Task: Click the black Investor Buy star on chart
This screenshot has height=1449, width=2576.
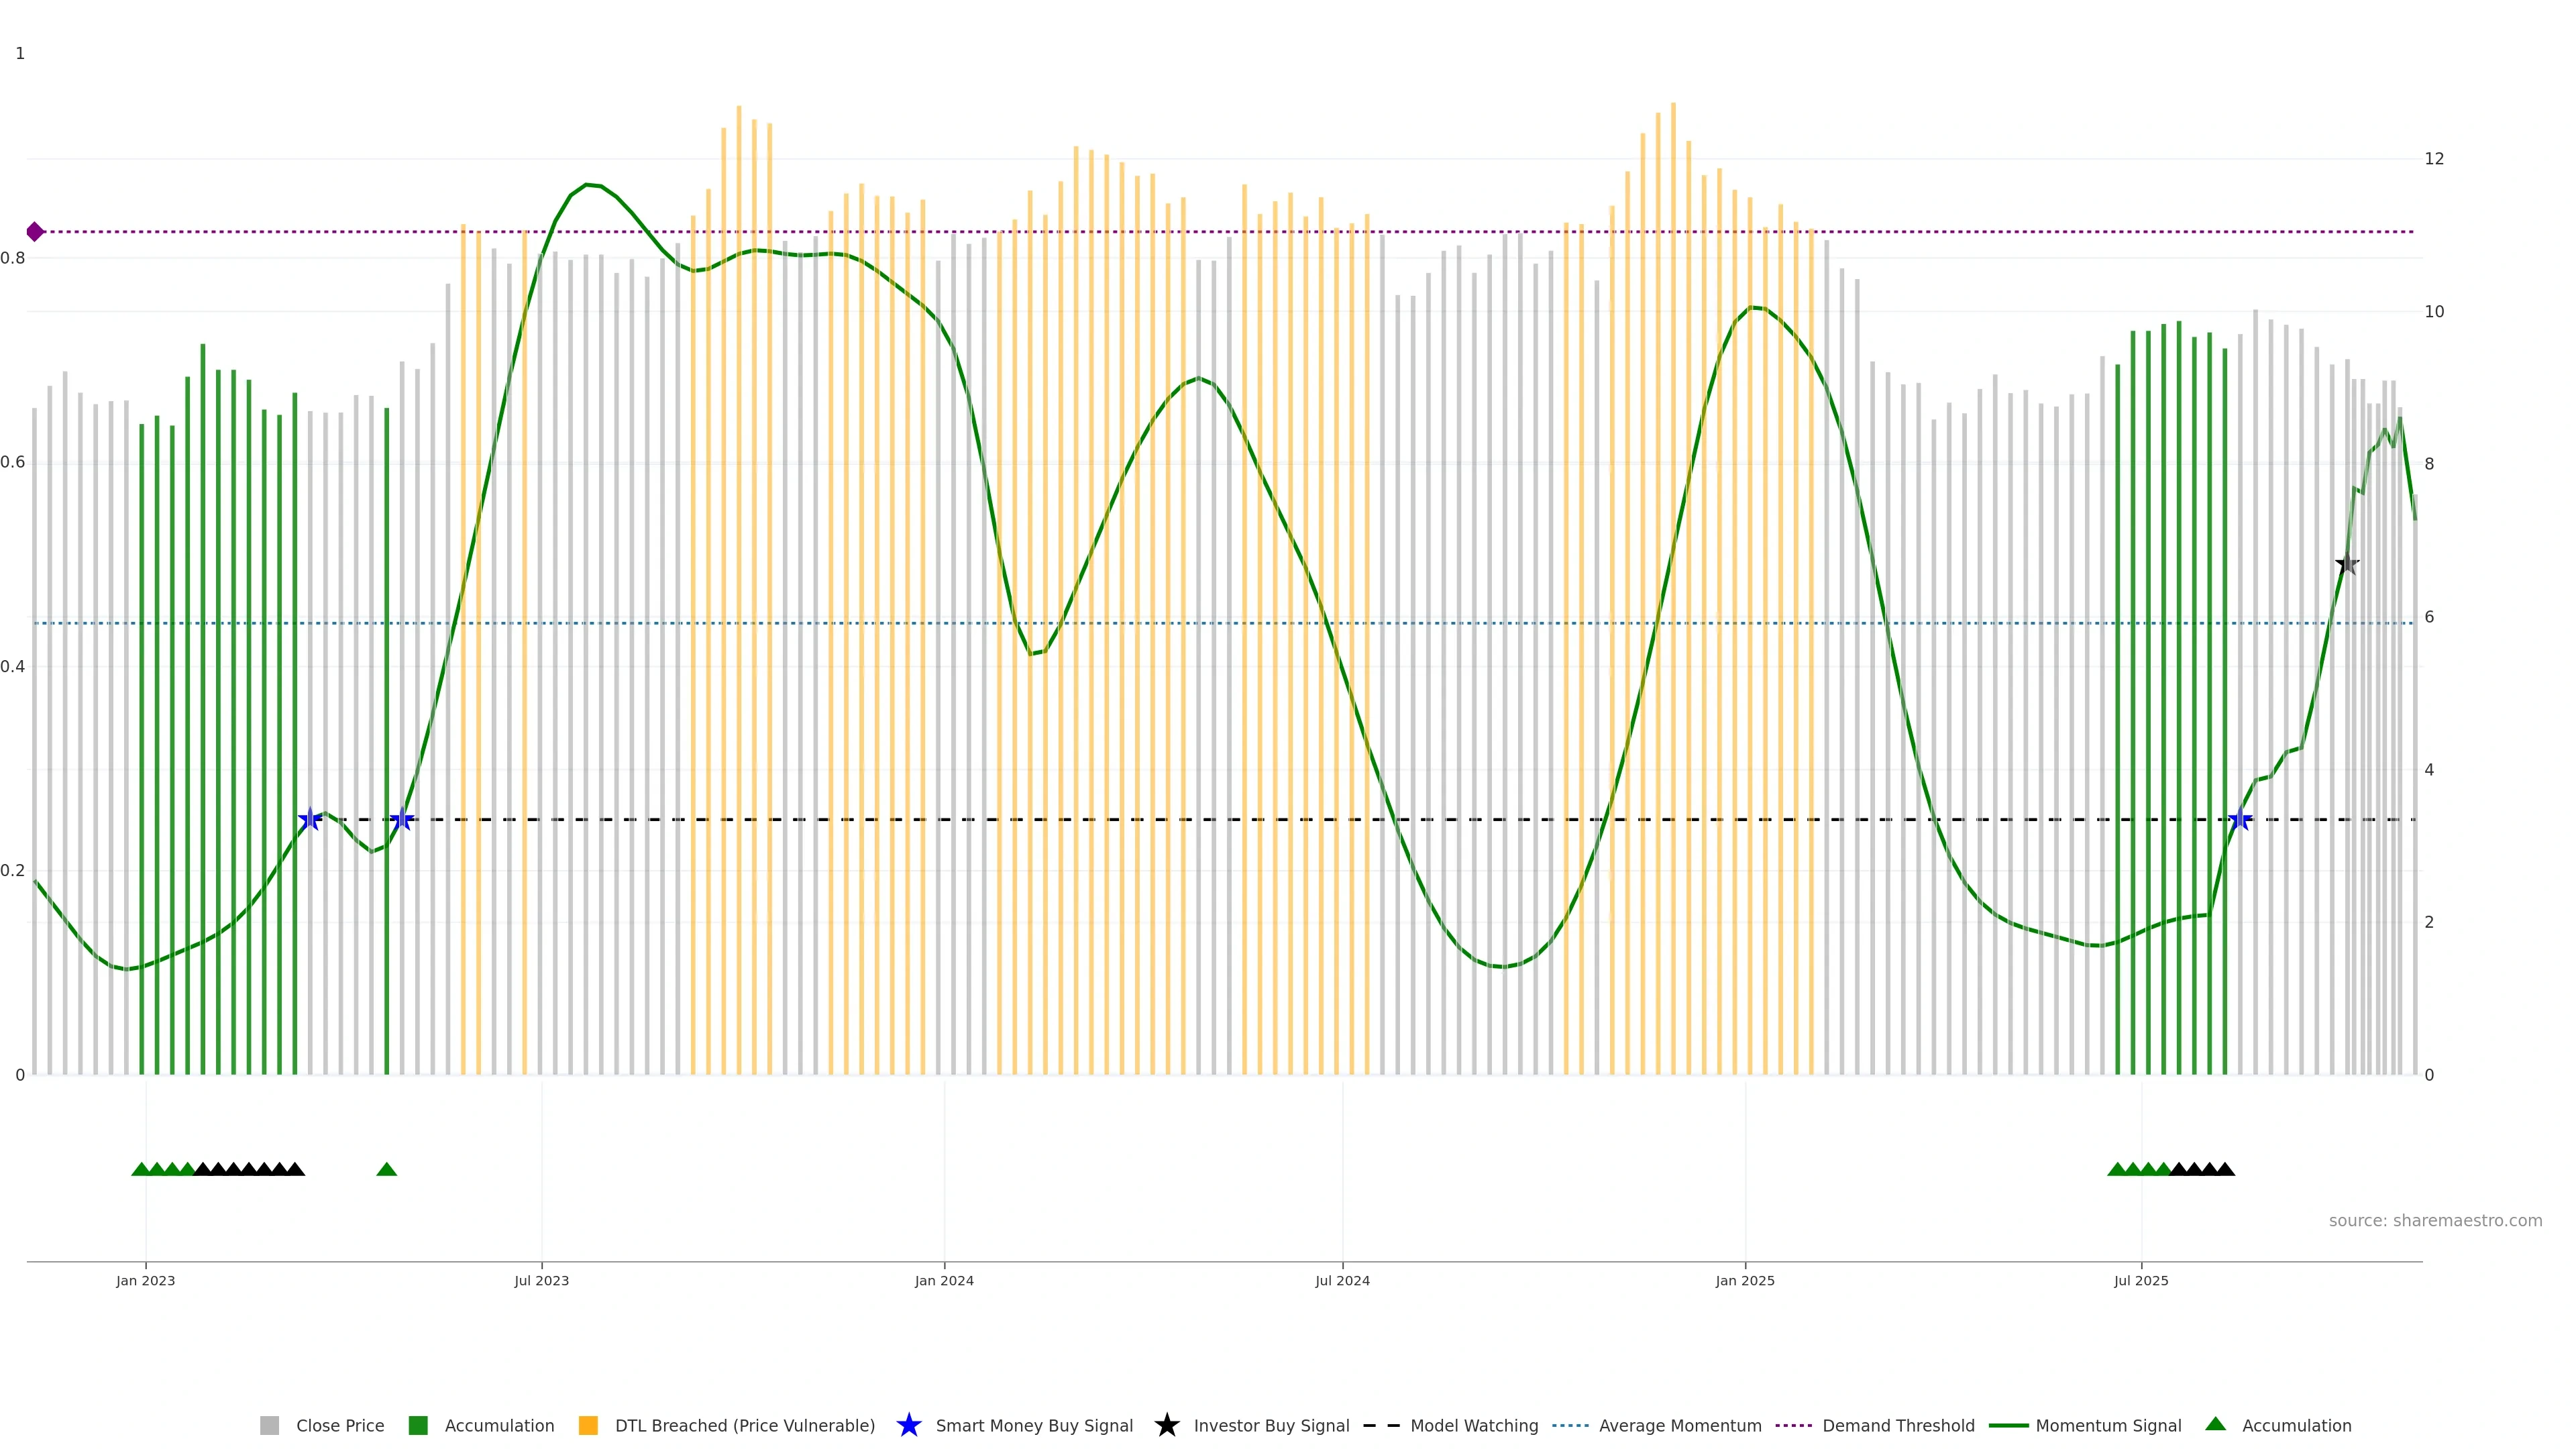Action: click(2347, 564)
